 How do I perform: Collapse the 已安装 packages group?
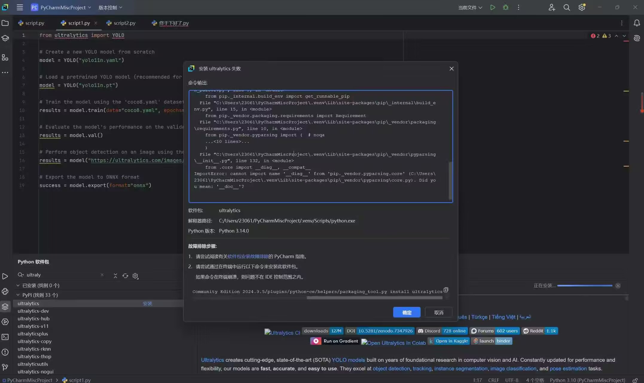[x=18, y=285]
